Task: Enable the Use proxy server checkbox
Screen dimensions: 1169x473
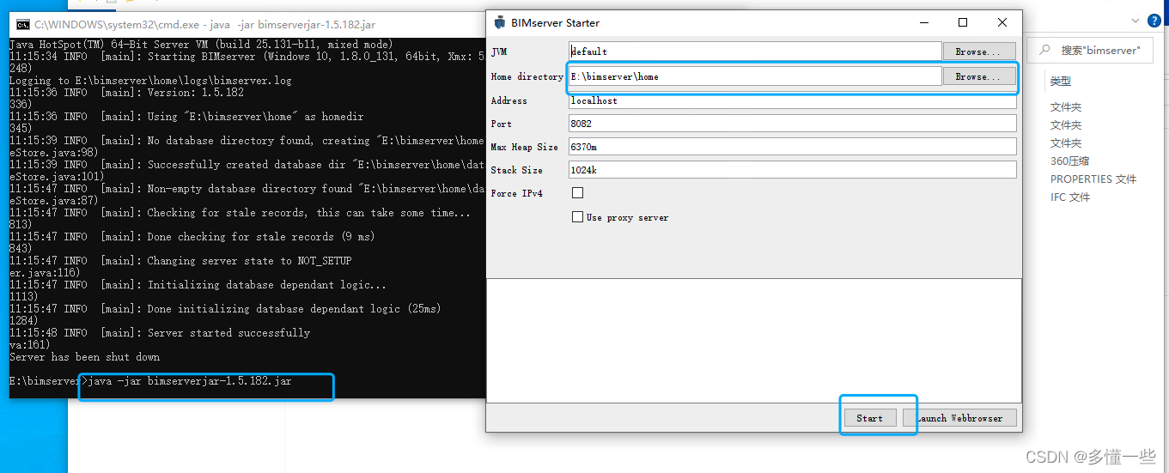Action: 577,217
